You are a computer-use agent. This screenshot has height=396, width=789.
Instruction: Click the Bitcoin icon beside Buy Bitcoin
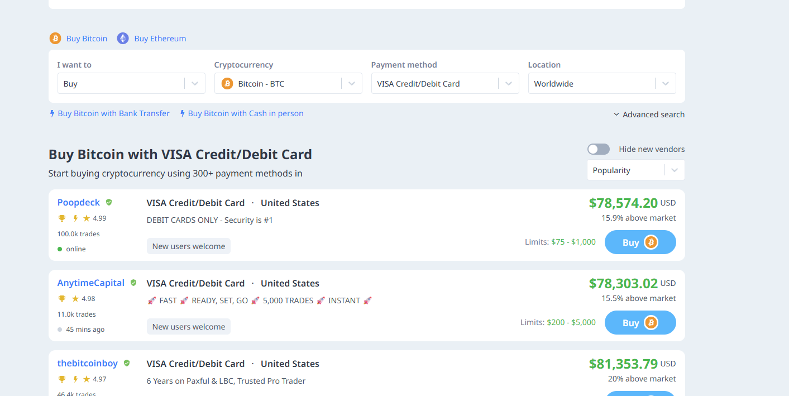point(55,39)
